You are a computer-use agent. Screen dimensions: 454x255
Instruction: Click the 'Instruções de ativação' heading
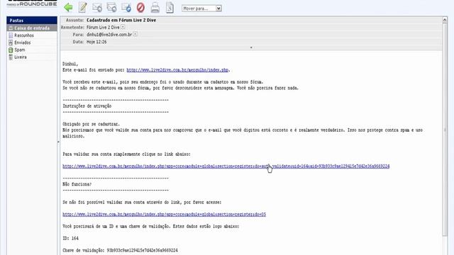point(87,106)
